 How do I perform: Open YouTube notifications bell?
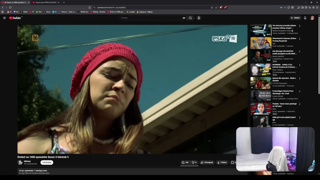(305, 18)
